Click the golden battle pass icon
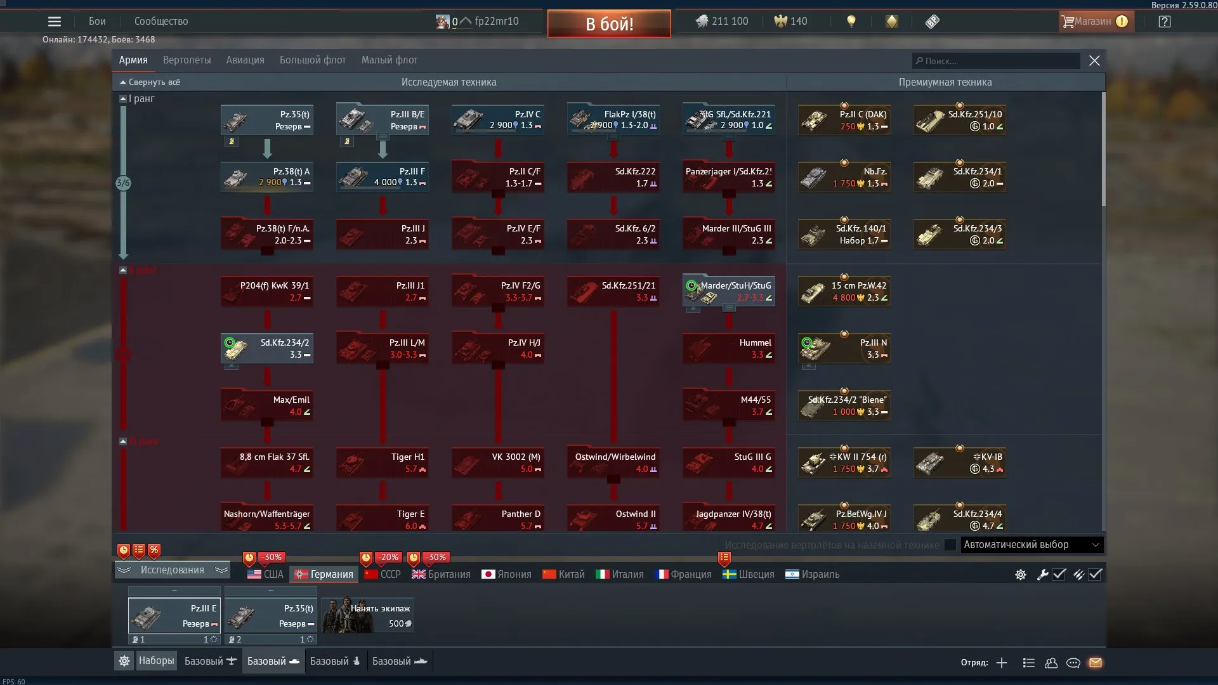1218x685 pixels. pyautogui.click(x=892, y=22)
